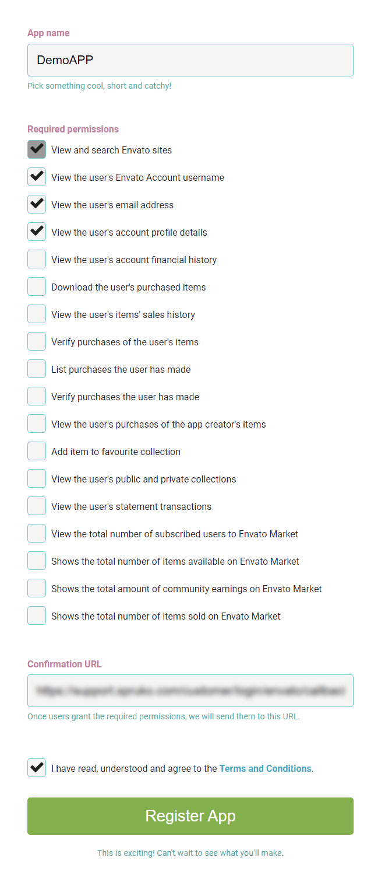Check List purchases the user has made
Viewport: 385px width, 878px height.
pos(37,369)
